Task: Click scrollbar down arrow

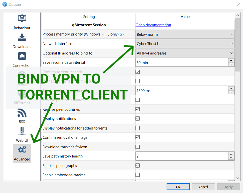Action: [237, 178]
